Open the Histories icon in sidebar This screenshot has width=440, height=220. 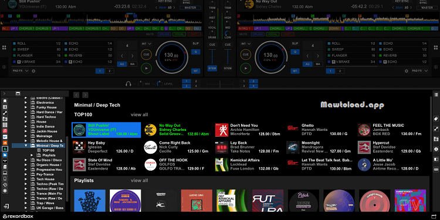click(5, 185)
